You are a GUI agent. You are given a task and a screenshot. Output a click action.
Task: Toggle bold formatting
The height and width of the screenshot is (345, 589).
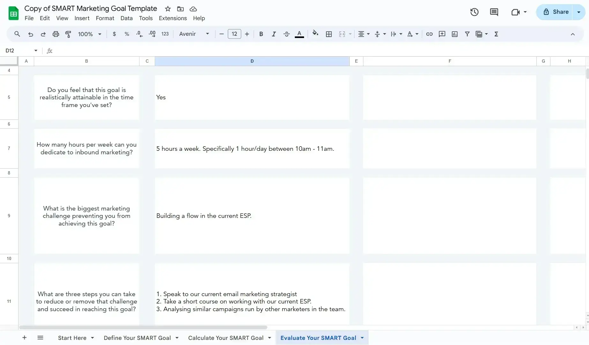point(261,34)
